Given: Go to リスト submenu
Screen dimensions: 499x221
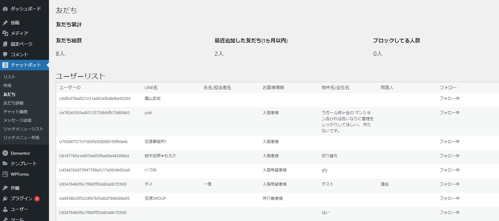Looking at the screenshot, I should click(x=9, y=77).
